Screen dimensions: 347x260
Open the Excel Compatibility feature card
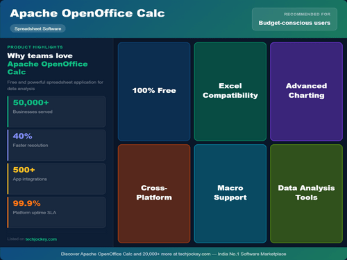click(230, 92)
